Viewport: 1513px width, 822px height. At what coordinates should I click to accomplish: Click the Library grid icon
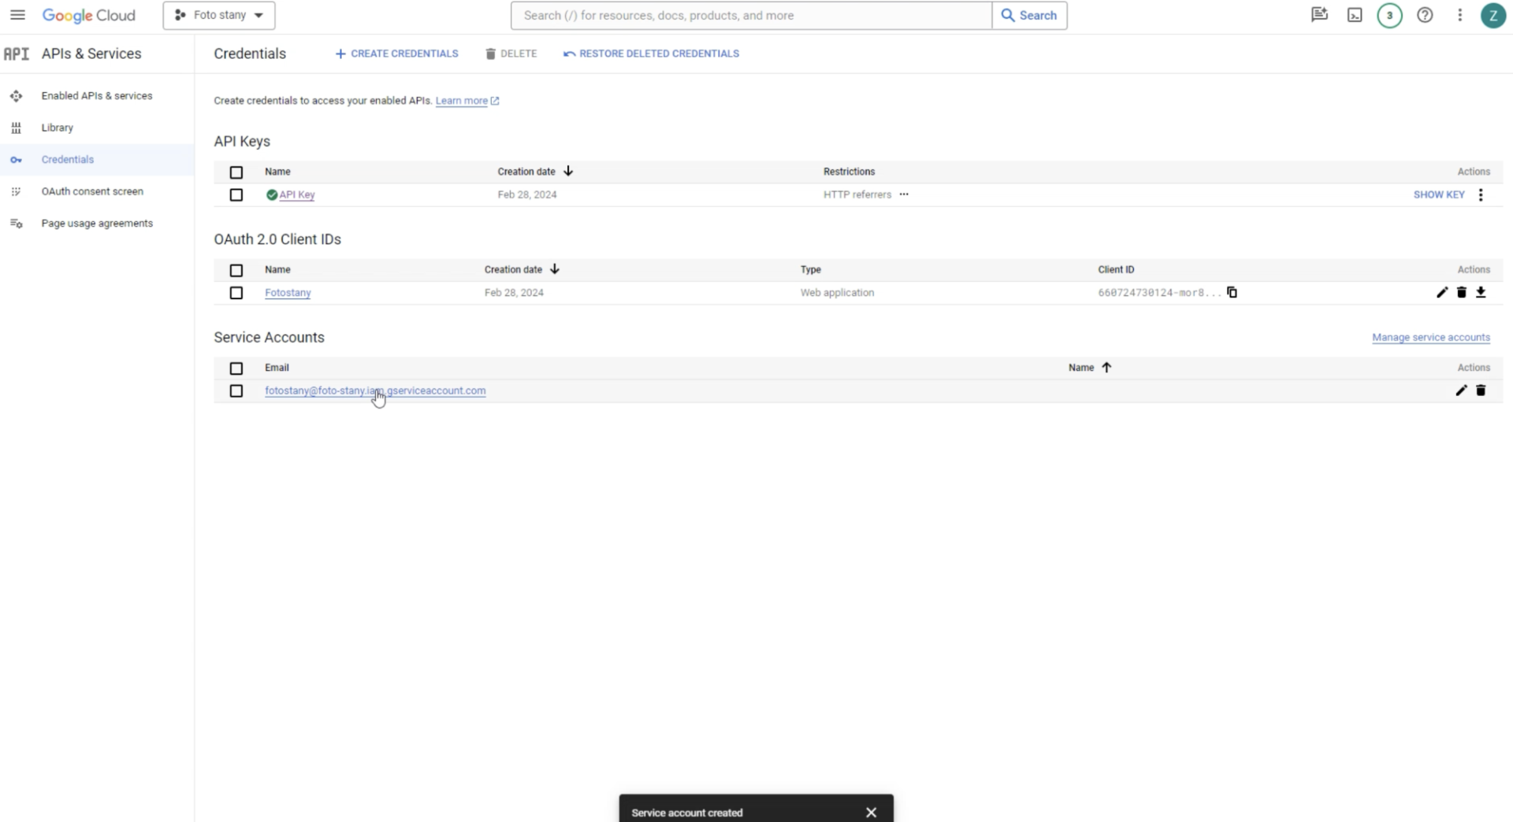tap(16, 128)
